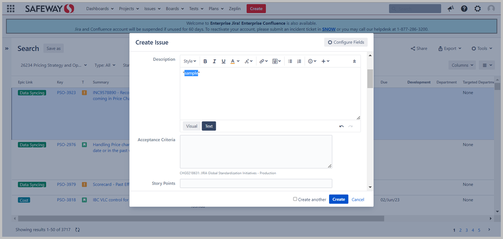Cancel the Create Issue dialog

(x=358, y=199)
